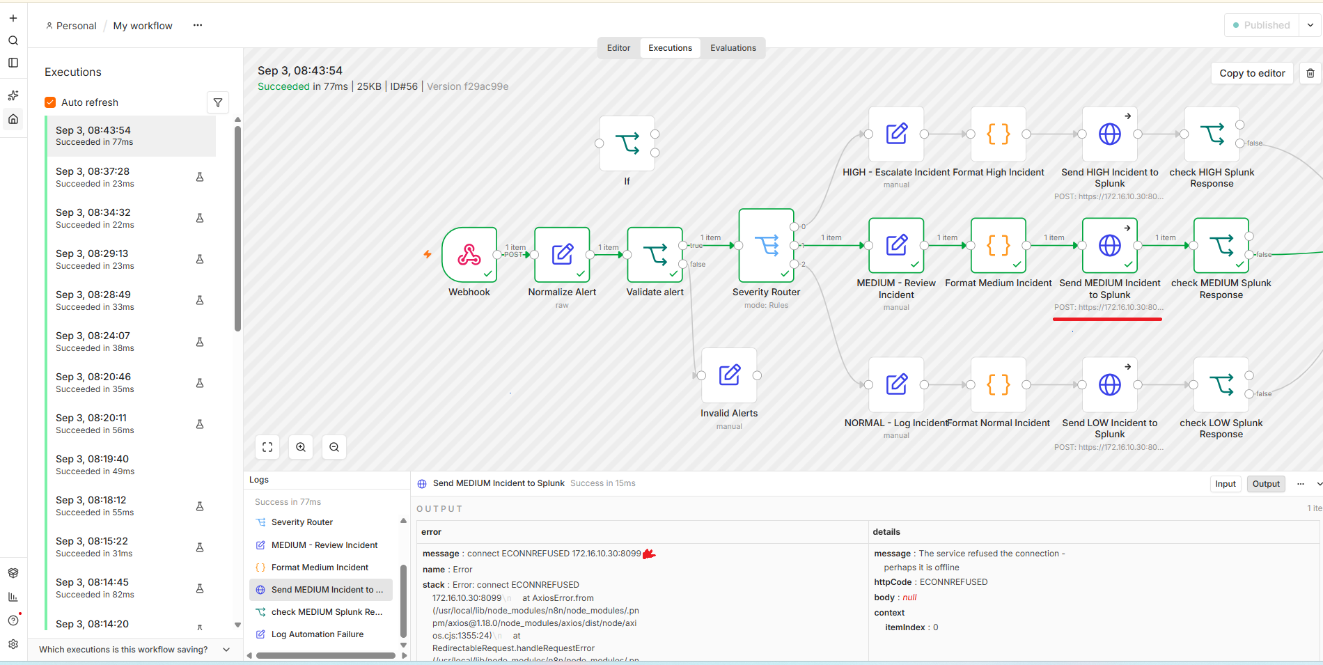Click the plus icon in left sidebar
The width and height of the screenshot is (1323, 665).
(x=13, y=18)
